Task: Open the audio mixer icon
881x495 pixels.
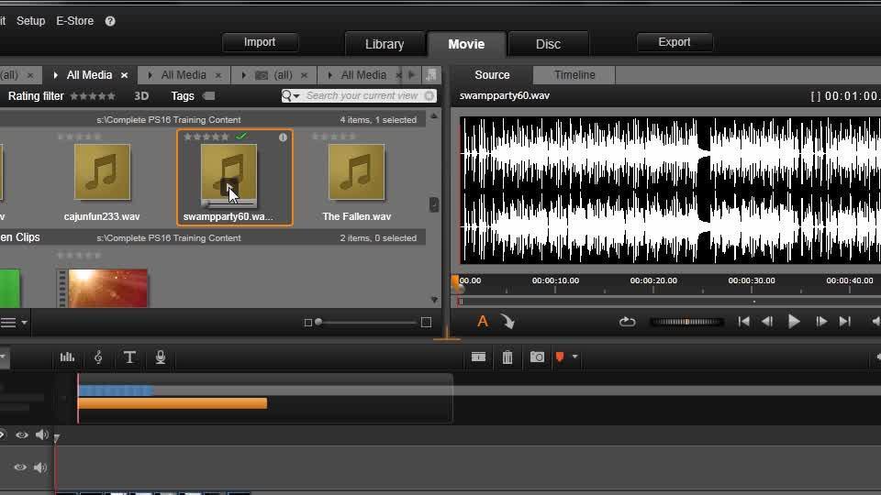Action: pos(67,357)
